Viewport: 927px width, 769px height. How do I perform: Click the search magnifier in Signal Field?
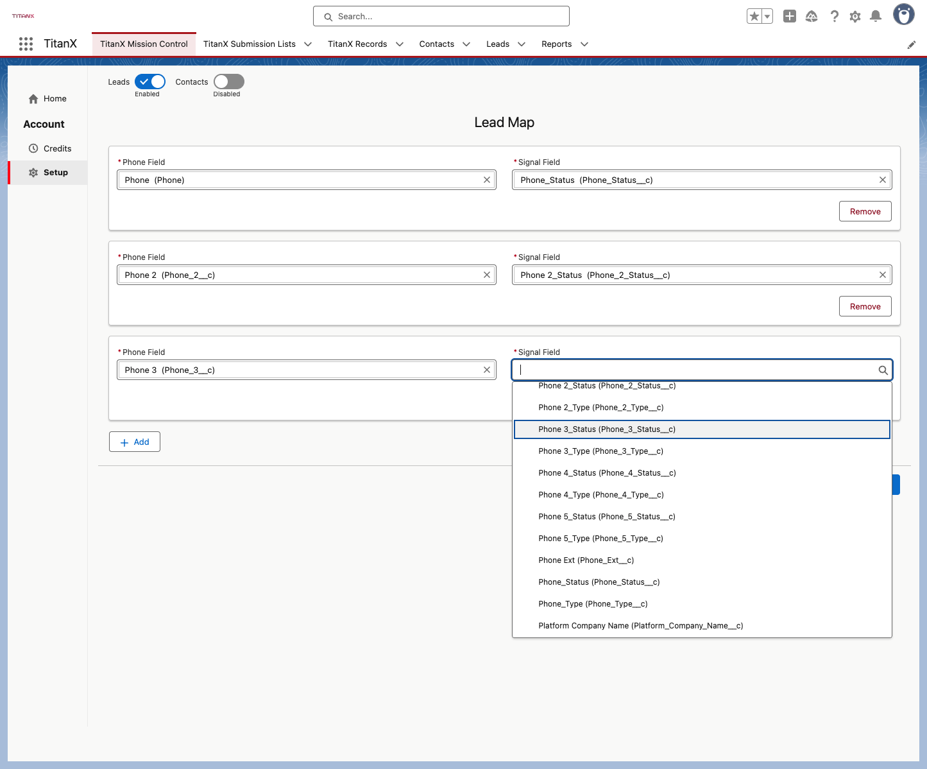883,370
